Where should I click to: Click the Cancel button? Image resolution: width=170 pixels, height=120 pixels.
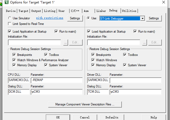(85, 117)
